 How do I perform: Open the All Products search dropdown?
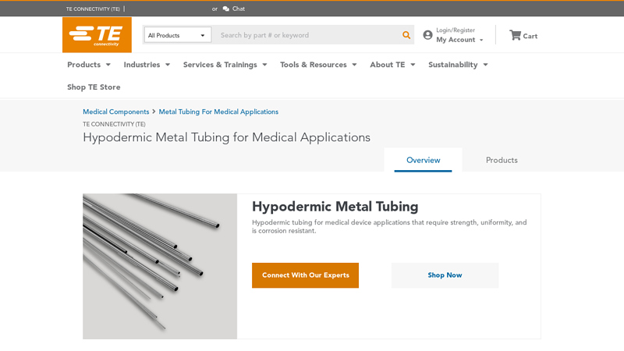(178, 35)
